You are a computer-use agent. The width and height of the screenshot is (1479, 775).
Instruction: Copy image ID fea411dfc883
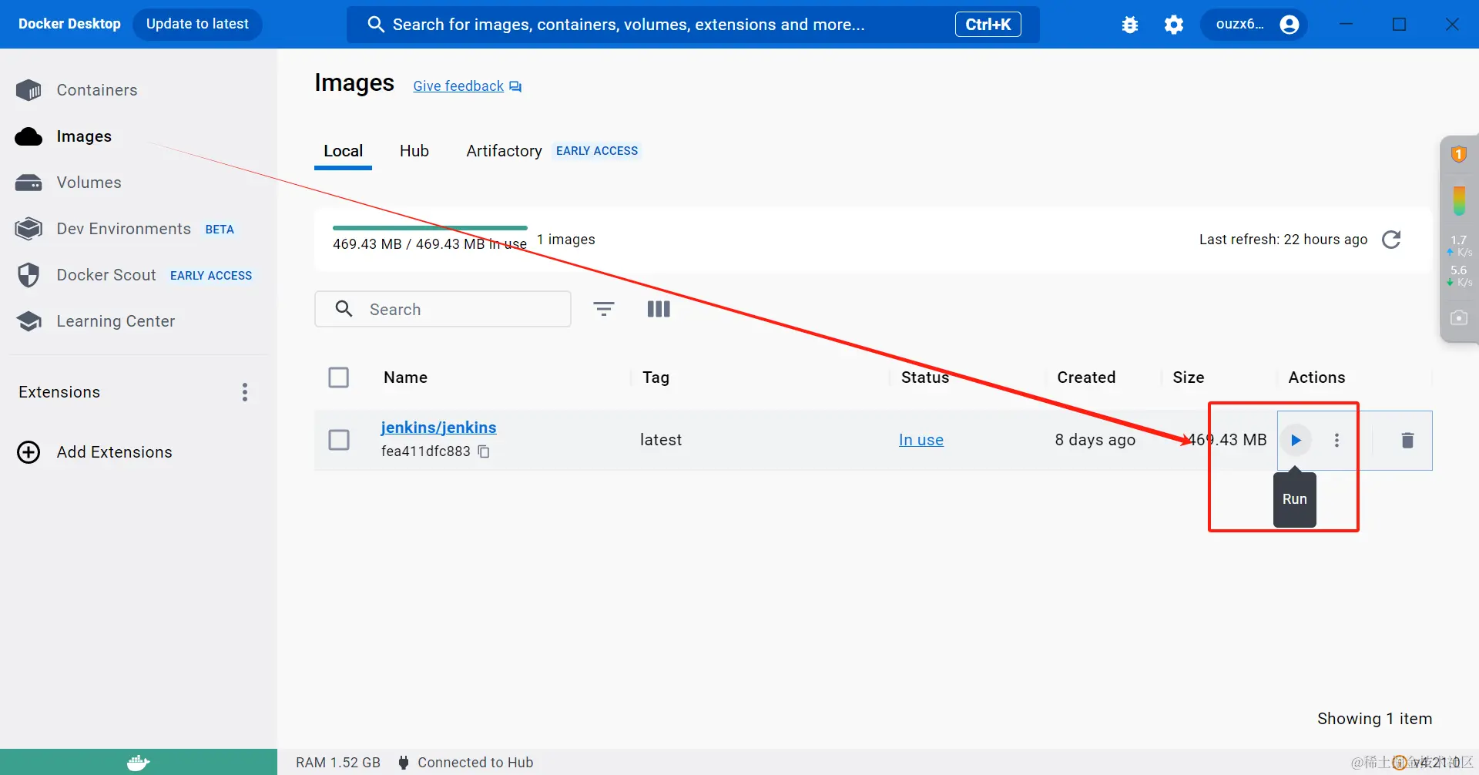pyautogui.click(x=484, y=451)
